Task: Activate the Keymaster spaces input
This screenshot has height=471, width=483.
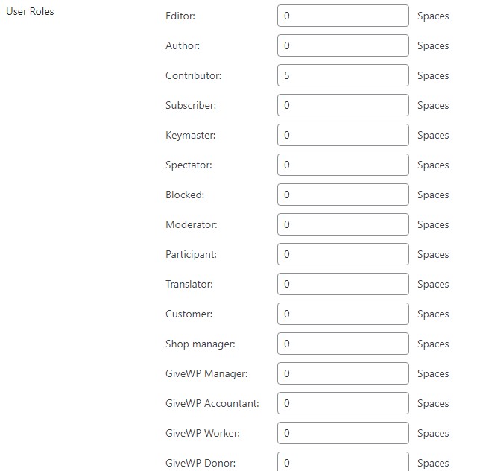Action: tap(343, 135)
